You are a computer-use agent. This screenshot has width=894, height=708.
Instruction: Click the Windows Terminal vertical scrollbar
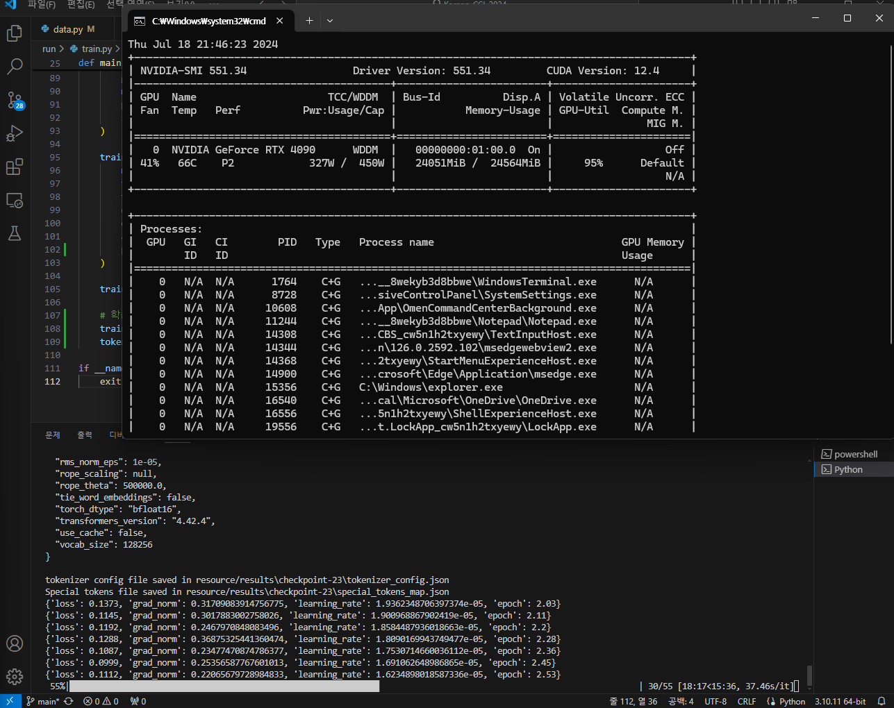[891, 193]
